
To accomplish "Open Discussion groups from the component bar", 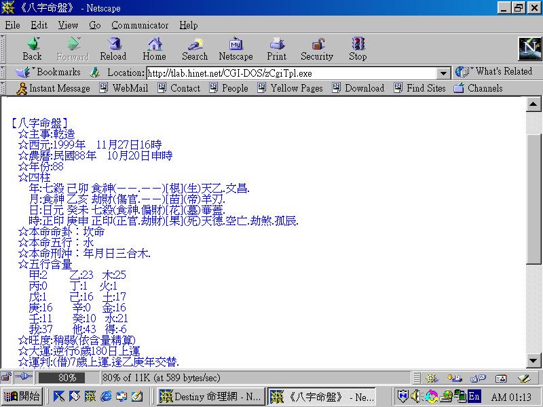I will coord(479,378).
